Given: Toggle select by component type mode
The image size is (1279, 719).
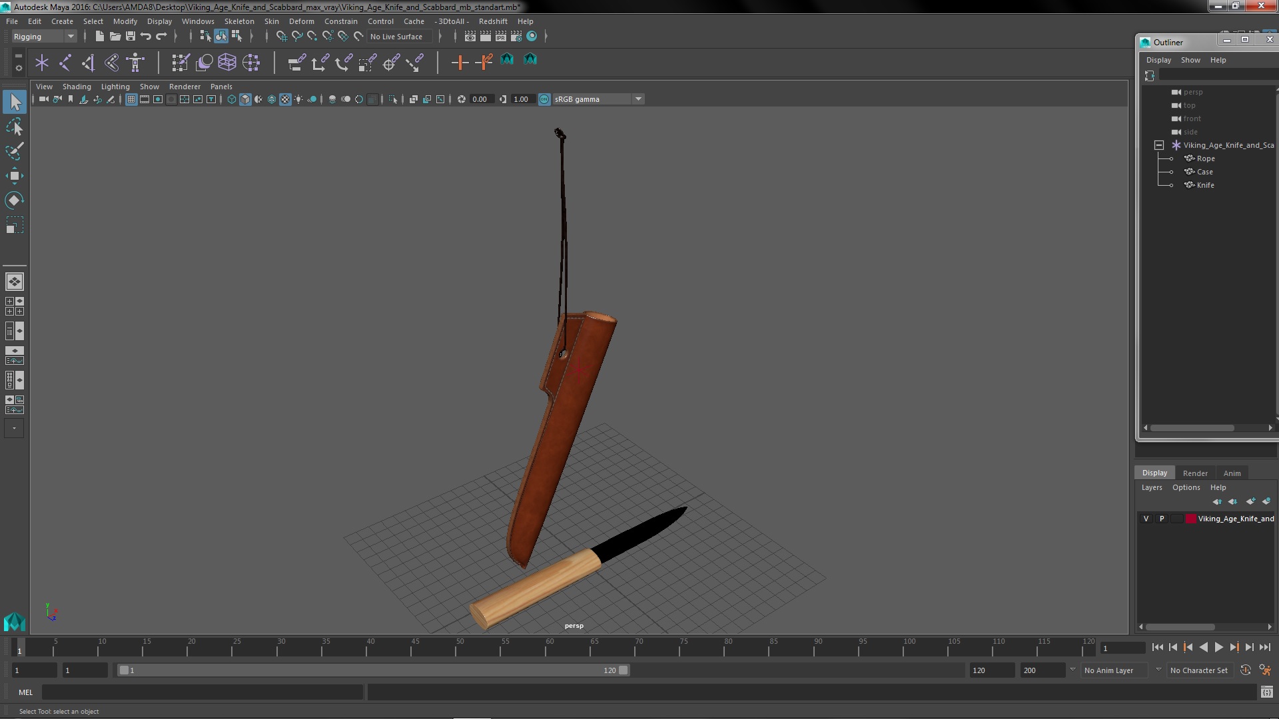Looking at the screenshot, I should tap(236, 36).
